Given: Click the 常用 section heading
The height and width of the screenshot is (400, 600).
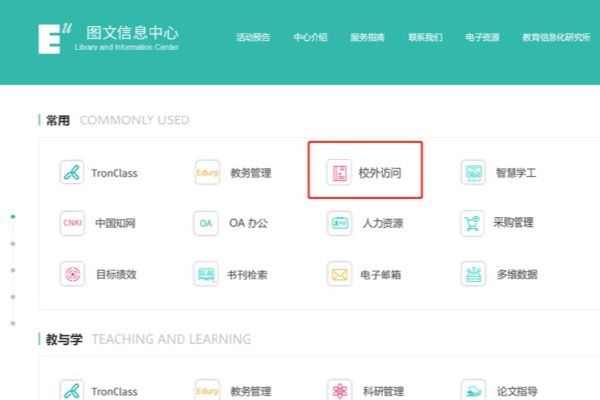Looking at the screenshot, I should pos(57,120).
